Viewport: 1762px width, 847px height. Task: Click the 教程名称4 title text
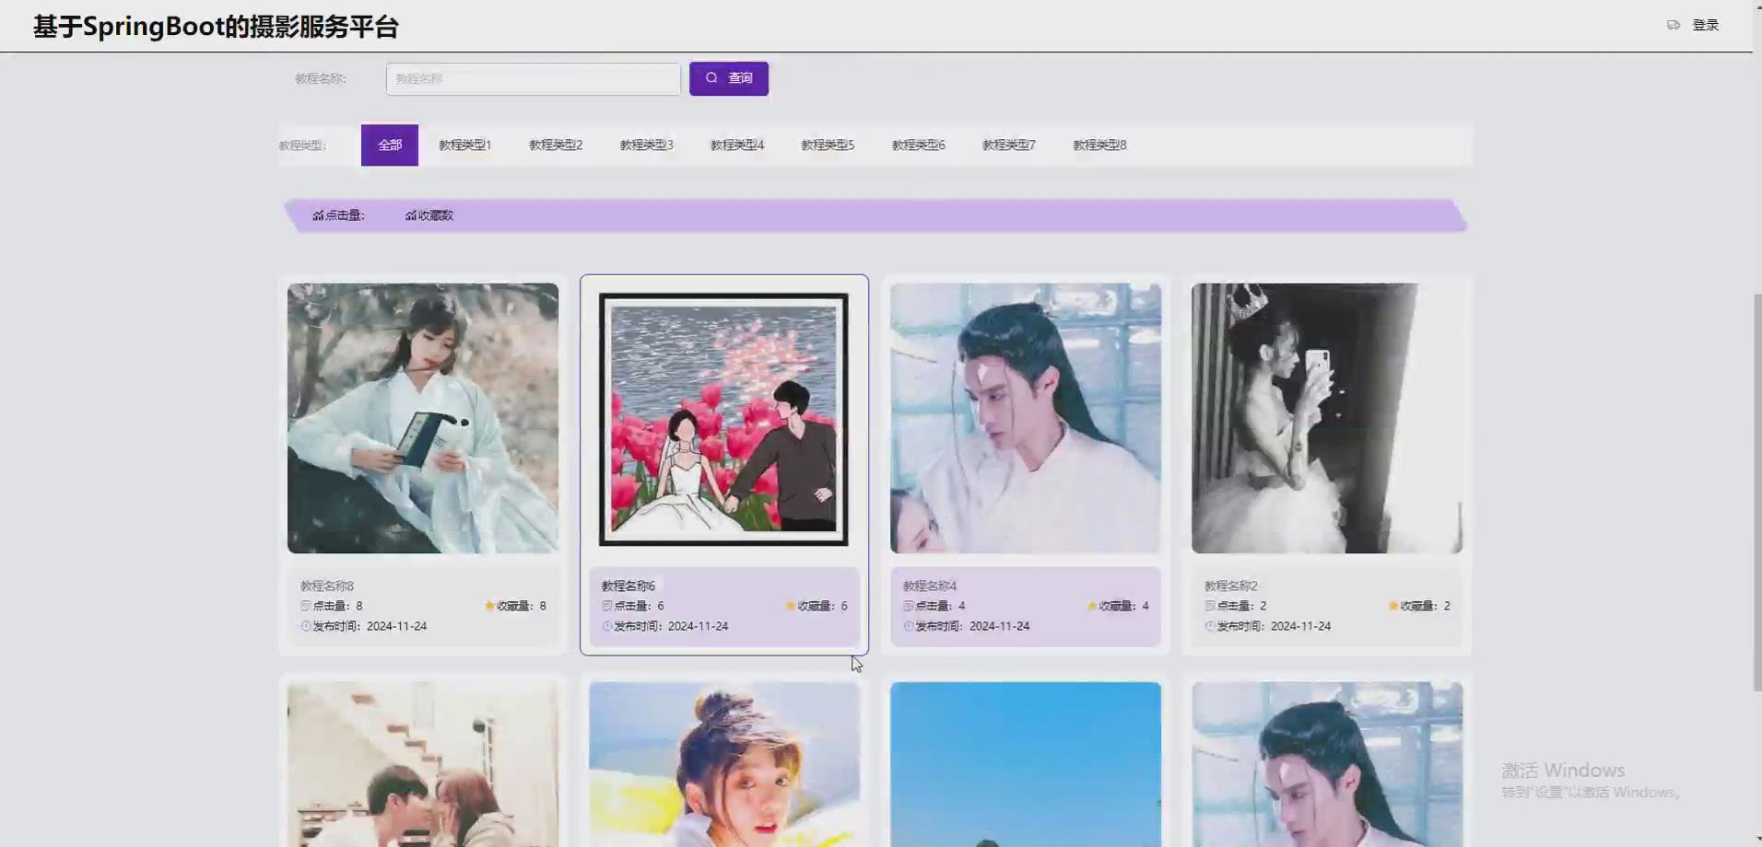(930, 586)
